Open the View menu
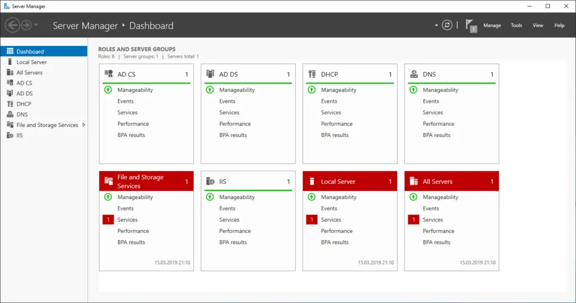This screenshot has width=576, height=303. coord(538,25)
